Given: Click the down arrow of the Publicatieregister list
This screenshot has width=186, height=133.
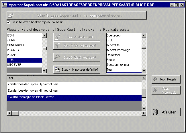Looking at the screenshot, I should pyautogui.click(x=144, y=71).
